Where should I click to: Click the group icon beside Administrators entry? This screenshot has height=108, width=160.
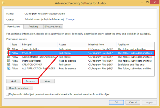9,57
